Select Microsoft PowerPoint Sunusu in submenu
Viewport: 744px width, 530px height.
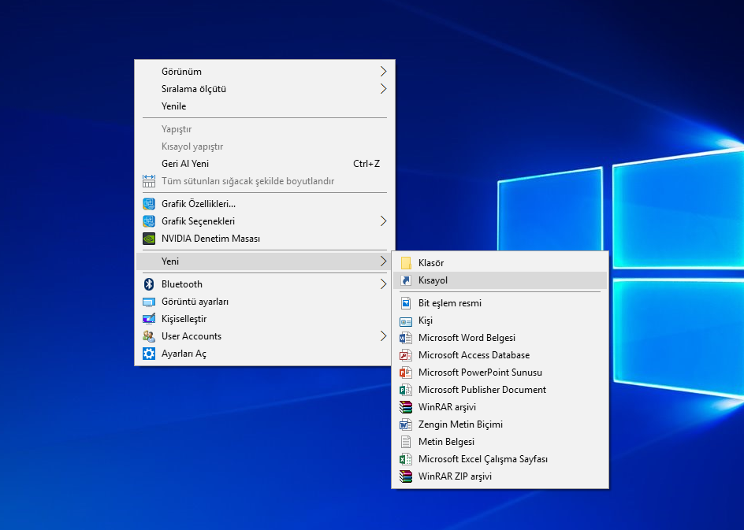click(500, 372)
